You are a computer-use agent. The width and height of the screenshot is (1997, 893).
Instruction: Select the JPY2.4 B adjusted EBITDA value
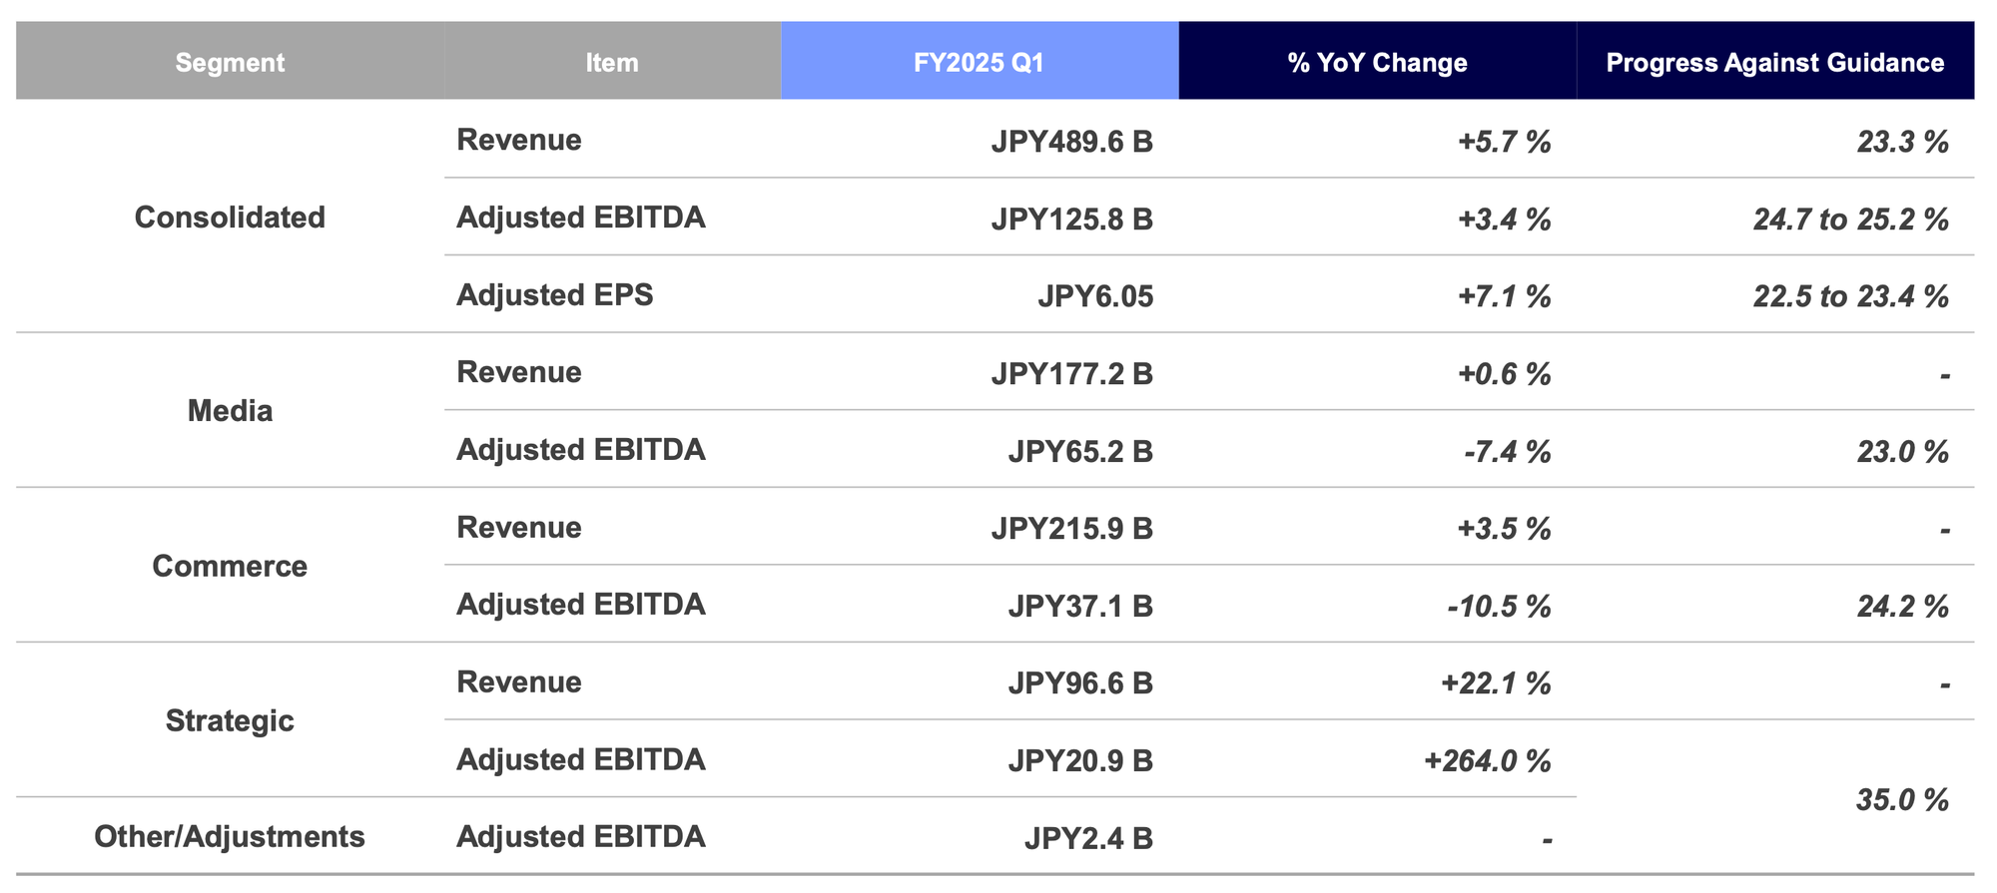click(x=1088, y=838)
